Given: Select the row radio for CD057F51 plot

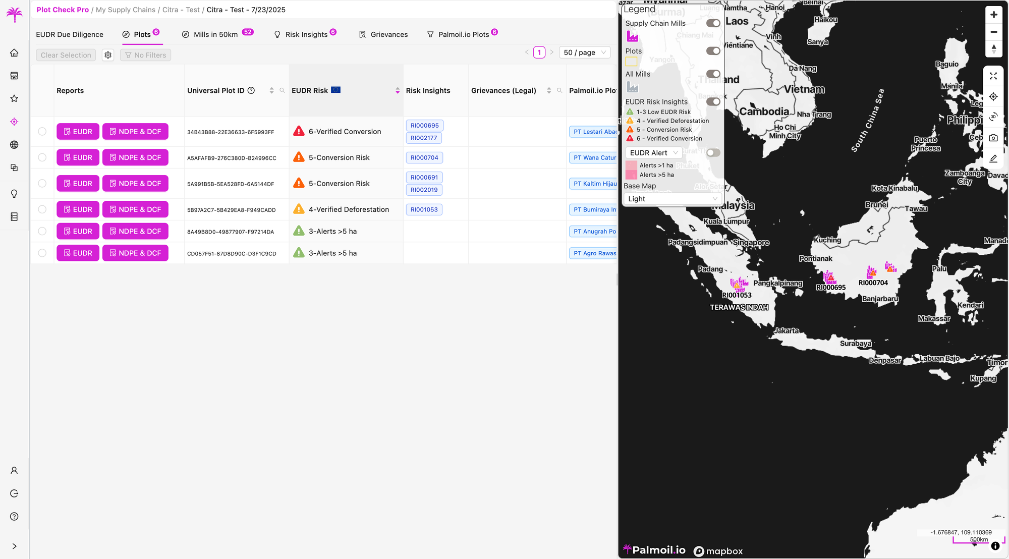Looking at the screenshot, I should (42, 253).
